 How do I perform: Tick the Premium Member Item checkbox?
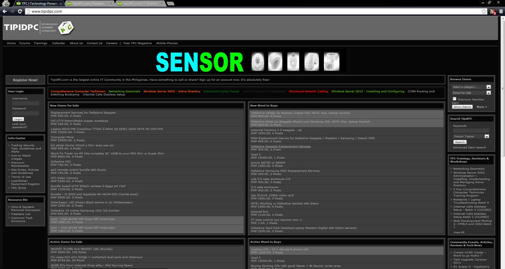coord(454,99)
